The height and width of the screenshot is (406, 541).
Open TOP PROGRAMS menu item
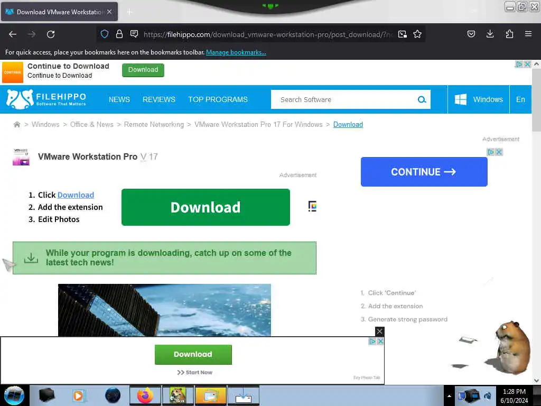pos(218,99)
